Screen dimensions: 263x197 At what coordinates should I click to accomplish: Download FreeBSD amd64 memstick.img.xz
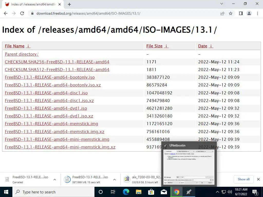tap(54, 132)
